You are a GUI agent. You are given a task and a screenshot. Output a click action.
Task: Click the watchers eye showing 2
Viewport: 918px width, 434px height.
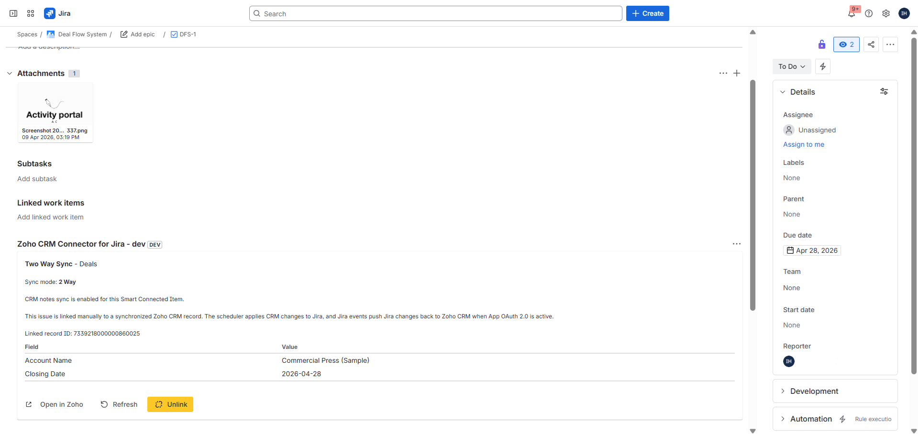coord(846,44)
